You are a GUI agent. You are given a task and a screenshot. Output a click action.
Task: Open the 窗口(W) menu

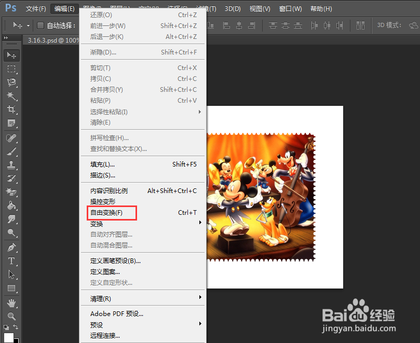tap(290, 9)
